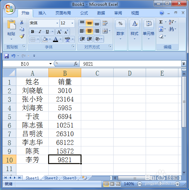Viewport: 189px width, 190px height.
Task: Click the Increase Font Size icon
Action: coord(59,32)
